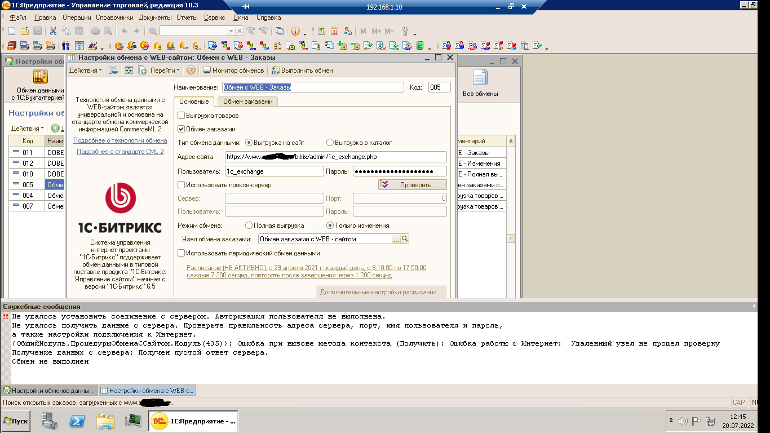Show hidden tray icons arrow
The width and height of the screenshot is (770, 433).
click(x=670, y=421)
